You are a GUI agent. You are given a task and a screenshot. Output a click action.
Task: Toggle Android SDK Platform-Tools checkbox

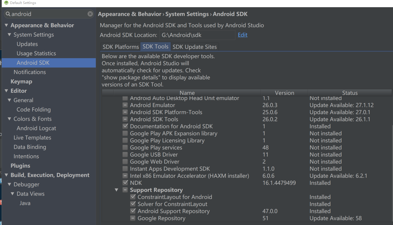click(125, 112)
